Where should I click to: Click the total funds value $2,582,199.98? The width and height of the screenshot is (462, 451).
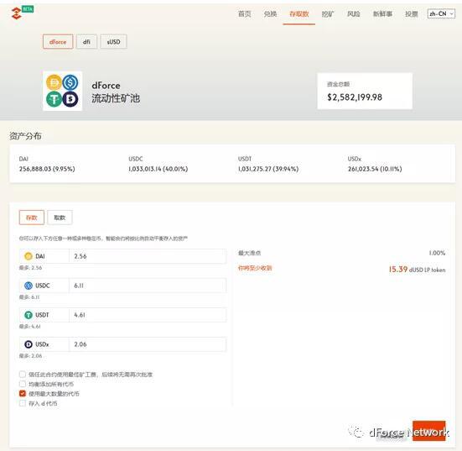(x=355, y=97)
